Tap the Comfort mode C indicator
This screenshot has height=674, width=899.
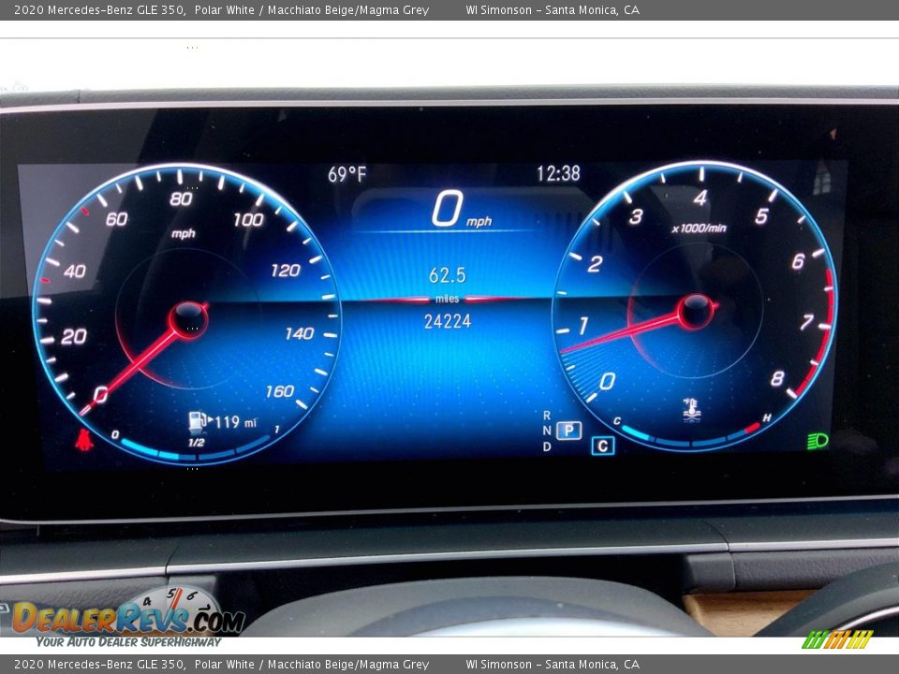pyautogui.click(x=602, y=446)
